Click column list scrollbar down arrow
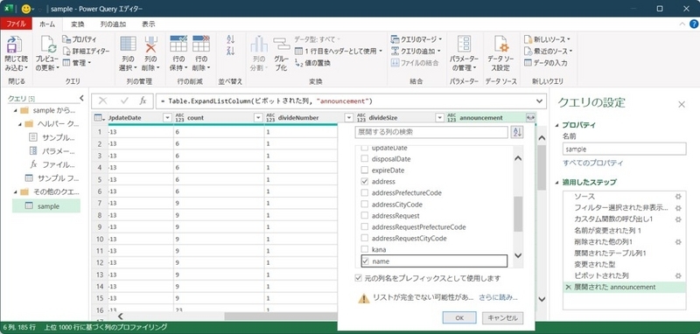 point(518,256)
